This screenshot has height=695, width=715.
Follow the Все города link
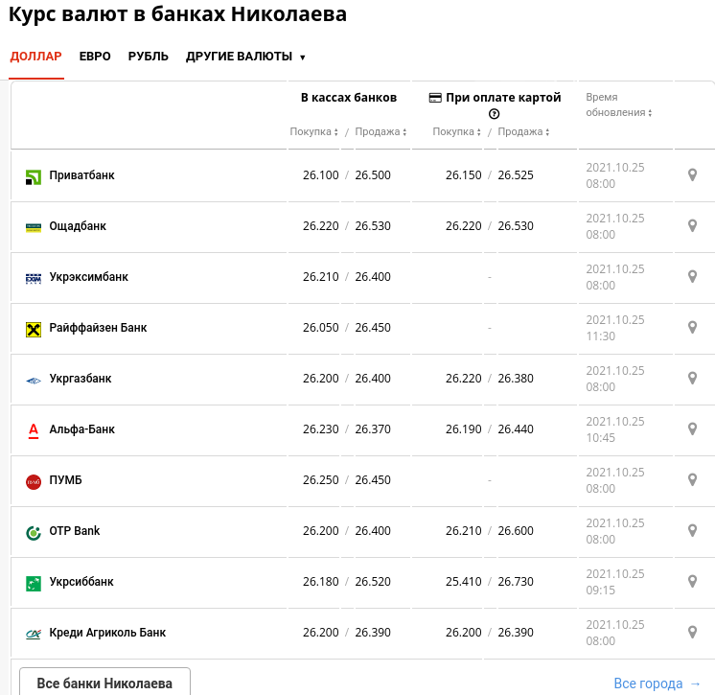[657, 683]
